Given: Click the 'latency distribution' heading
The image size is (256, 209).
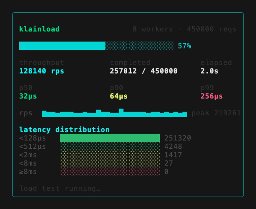Looking at the screenshot, I should [x=64, y=130].
